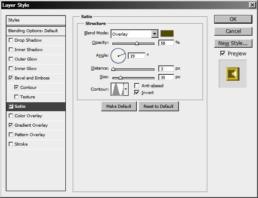Click the Overlay blend mode combo box

click(135, 34)
